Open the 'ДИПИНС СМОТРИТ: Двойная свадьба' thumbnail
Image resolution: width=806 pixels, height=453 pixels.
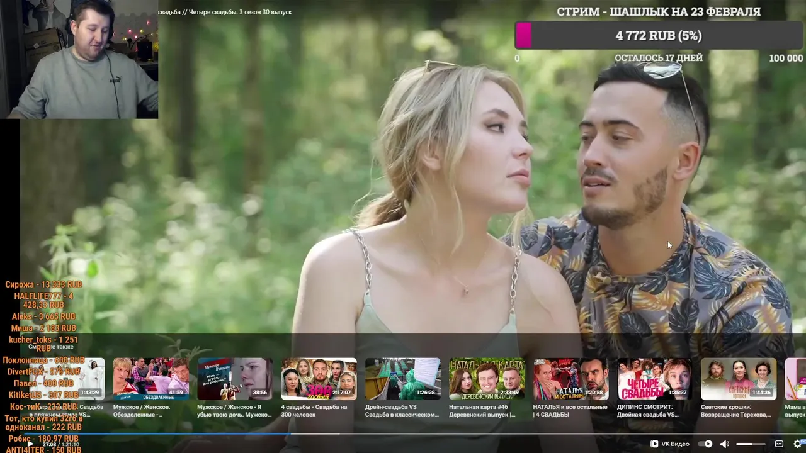654,379
